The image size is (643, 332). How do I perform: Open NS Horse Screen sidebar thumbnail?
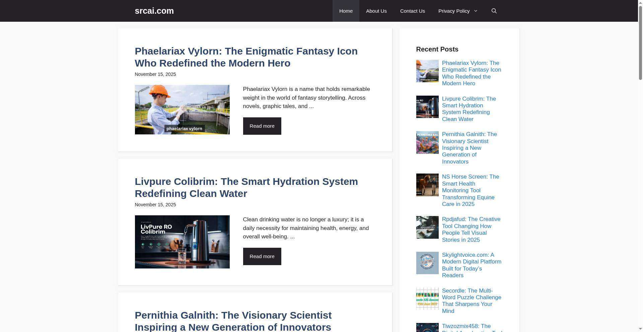[427, 185]
